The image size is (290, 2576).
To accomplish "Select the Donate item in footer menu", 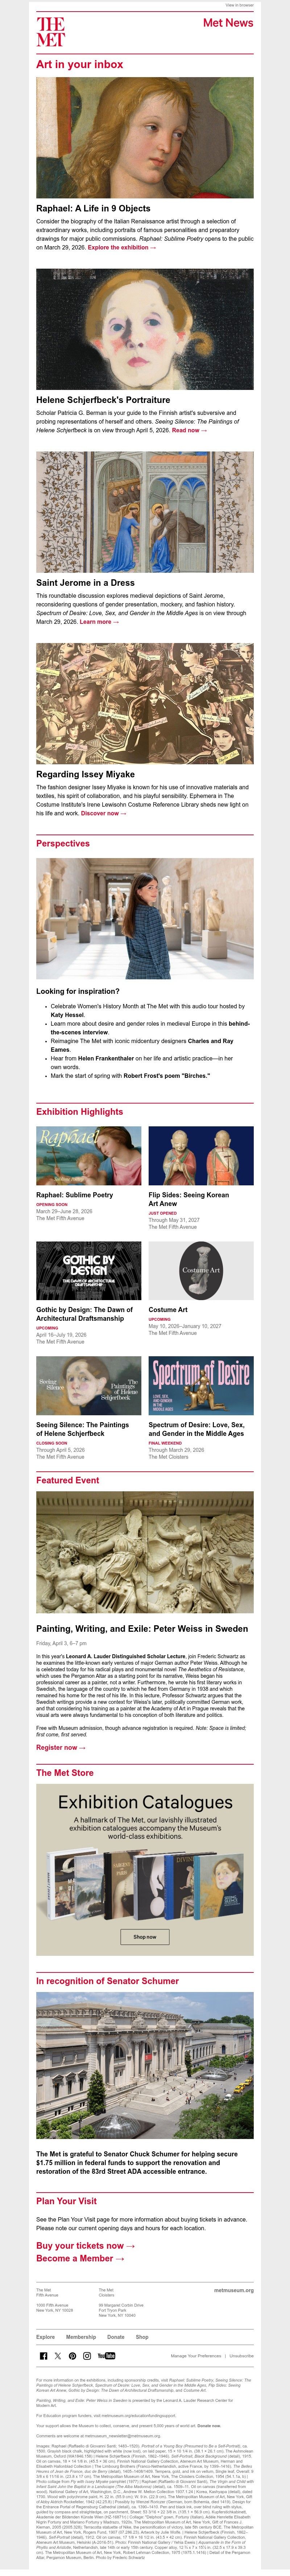I will point(116,2336).
